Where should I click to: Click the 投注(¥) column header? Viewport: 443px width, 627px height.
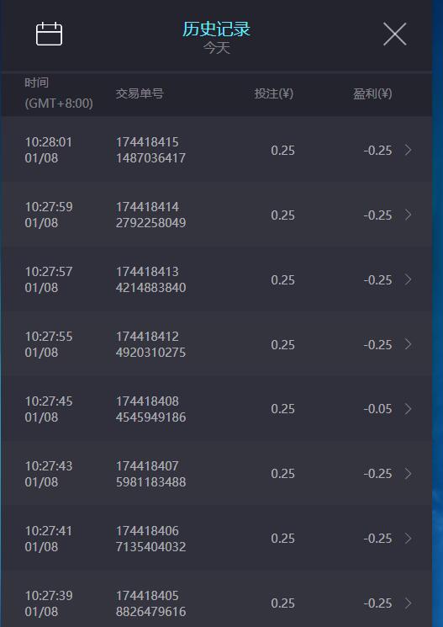pos(274,93)
